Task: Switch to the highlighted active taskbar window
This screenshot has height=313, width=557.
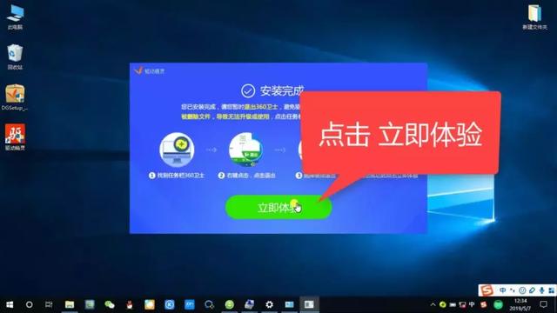Action: [309, 304]
